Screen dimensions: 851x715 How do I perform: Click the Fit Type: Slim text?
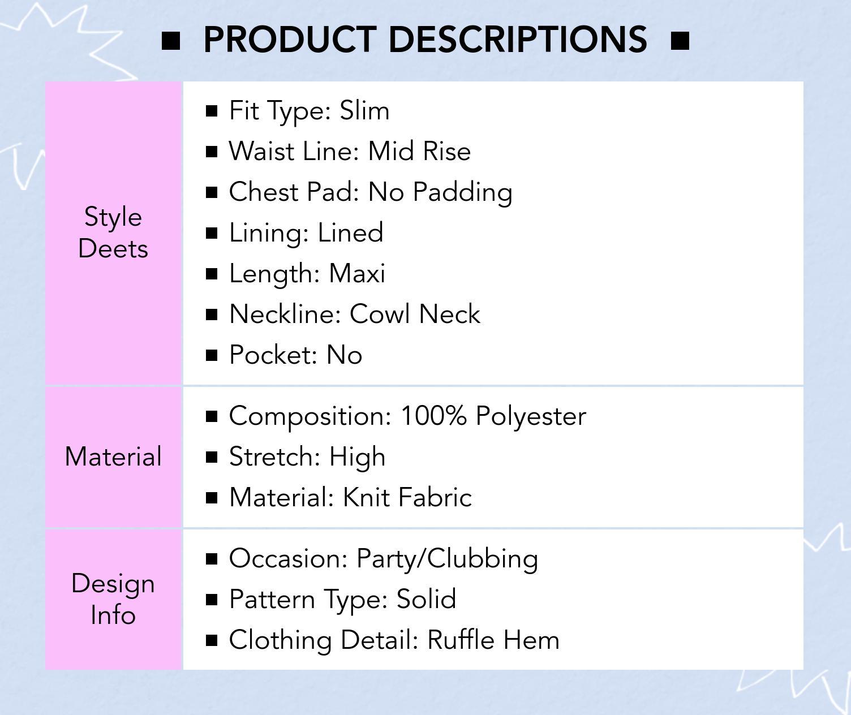pos(309,111)
